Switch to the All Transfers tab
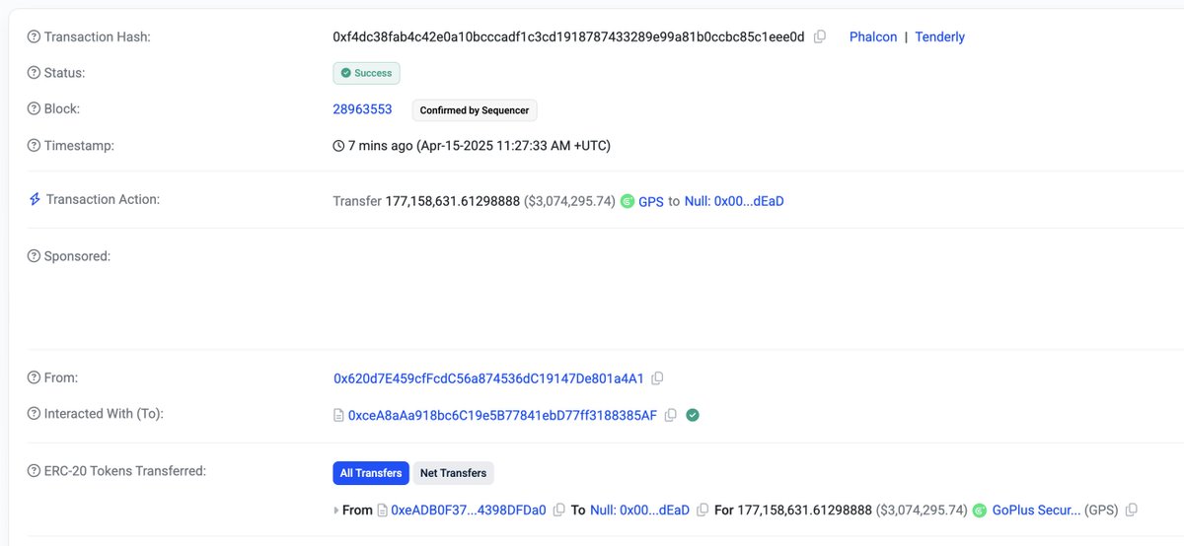 click(x=371, y=473)
